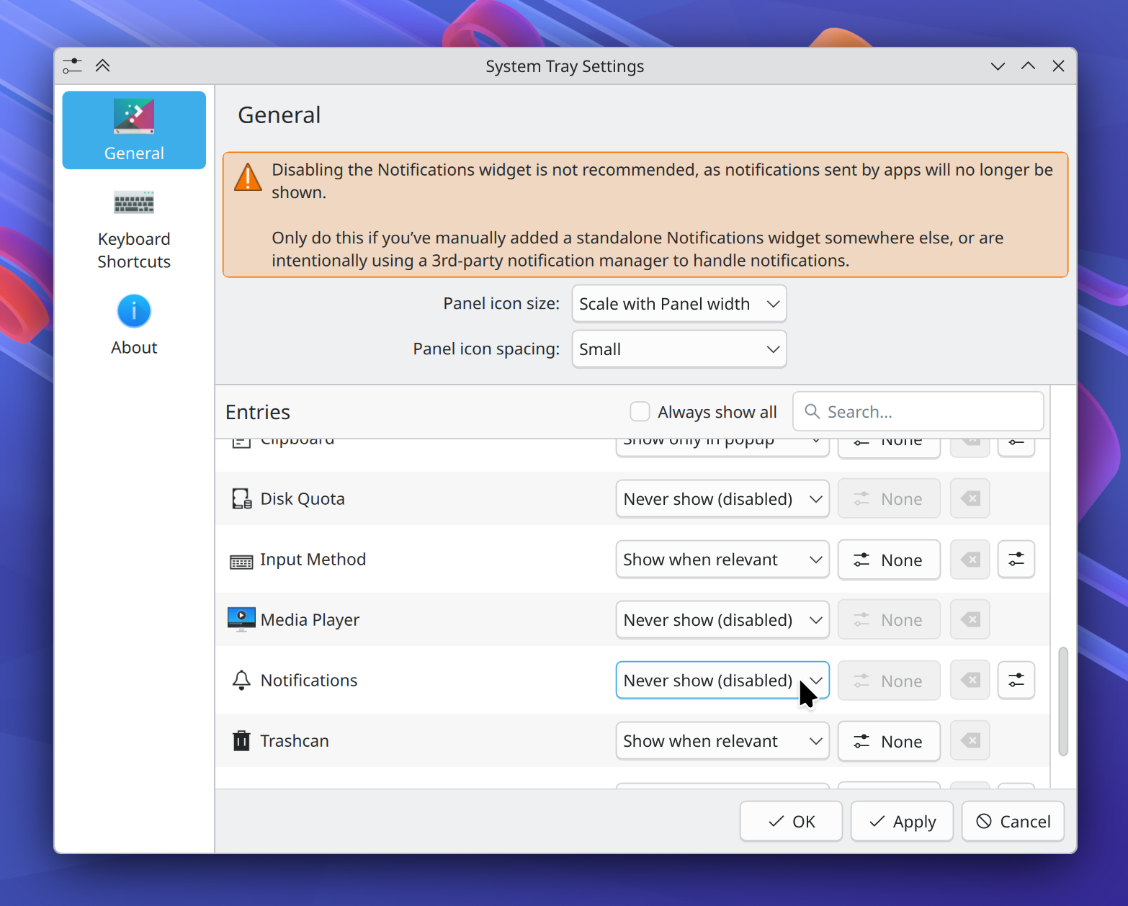1128x906 pixels.
Task: Click the OK button
Action: coord(791,821)
